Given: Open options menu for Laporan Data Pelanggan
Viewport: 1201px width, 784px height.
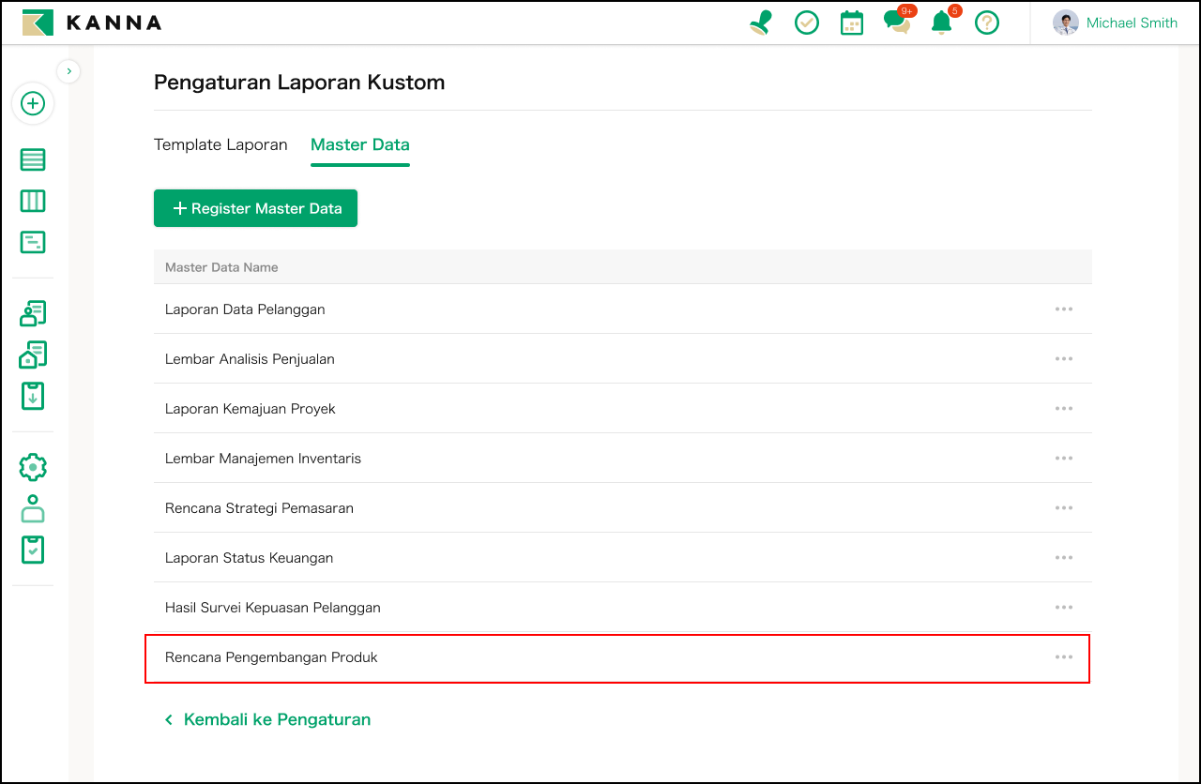Looking at the screenshot, I should pyautogui.click(x=1063, y=309).
